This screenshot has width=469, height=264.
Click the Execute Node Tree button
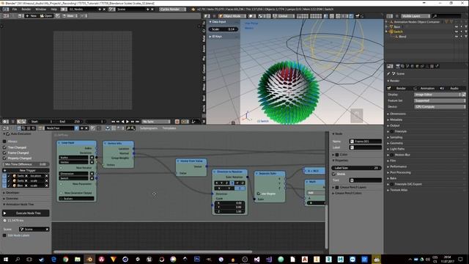(26, 213)
